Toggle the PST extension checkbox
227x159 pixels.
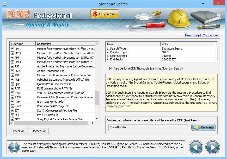pyautogui.click(x=12, y=75)
